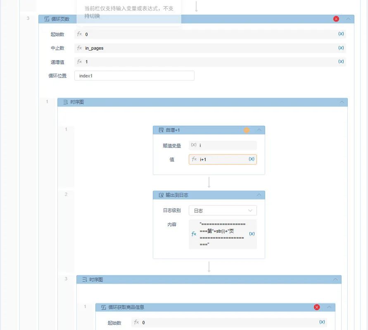The width and height of the screenshot is (368, 330).
Task: Click the 赋值变量 field containing i
Action: [223, 145]
